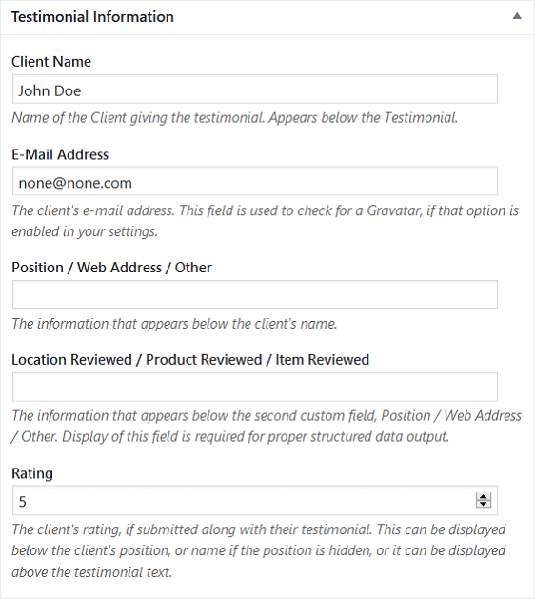Click the Client Name label

click(51, 62)
